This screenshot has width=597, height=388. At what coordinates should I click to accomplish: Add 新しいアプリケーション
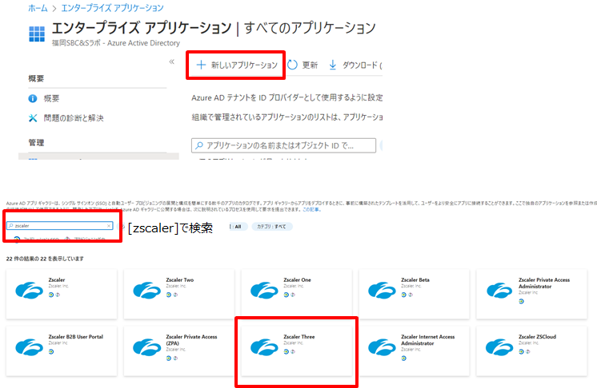(237, 65)
